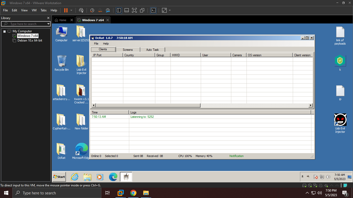Open Google Chrome from the taskbar
This screenshot has width=353, height=198.
(x=133, y=193)
